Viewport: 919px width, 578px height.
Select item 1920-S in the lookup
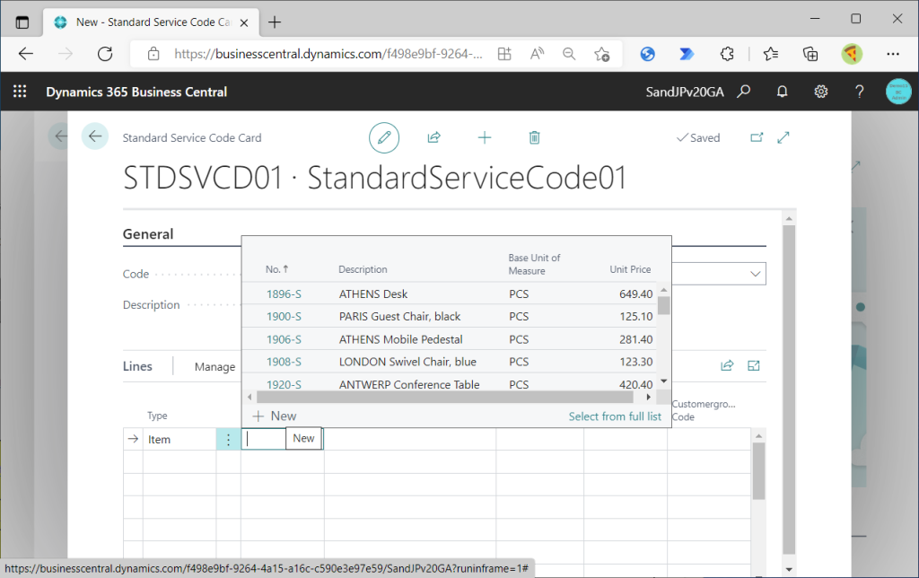(284, 384)
